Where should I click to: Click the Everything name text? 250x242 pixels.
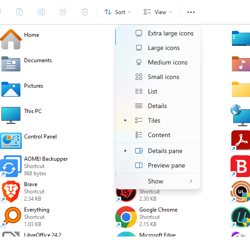coord(37,210)
